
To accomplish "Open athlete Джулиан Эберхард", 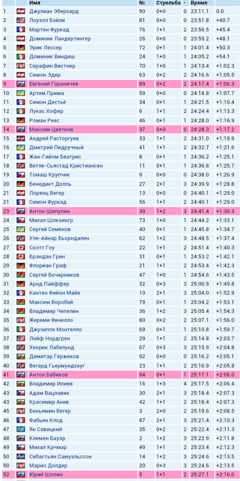I will click(54, 11).
